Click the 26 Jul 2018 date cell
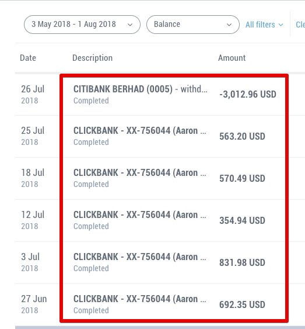 33,95
